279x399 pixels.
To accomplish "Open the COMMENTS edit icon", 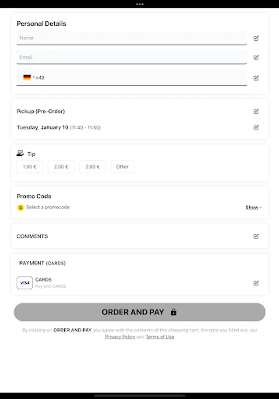I will [256, 236].
